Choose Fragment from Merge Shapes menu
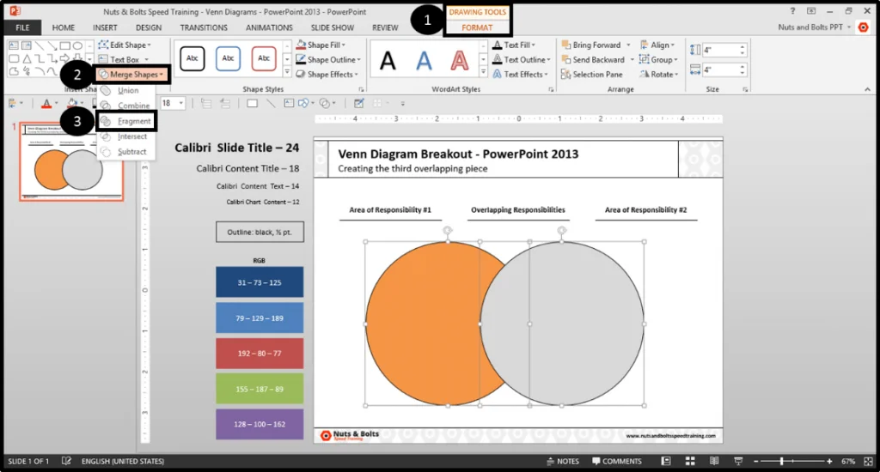880x472 pixels. click(x=126, y=121)
